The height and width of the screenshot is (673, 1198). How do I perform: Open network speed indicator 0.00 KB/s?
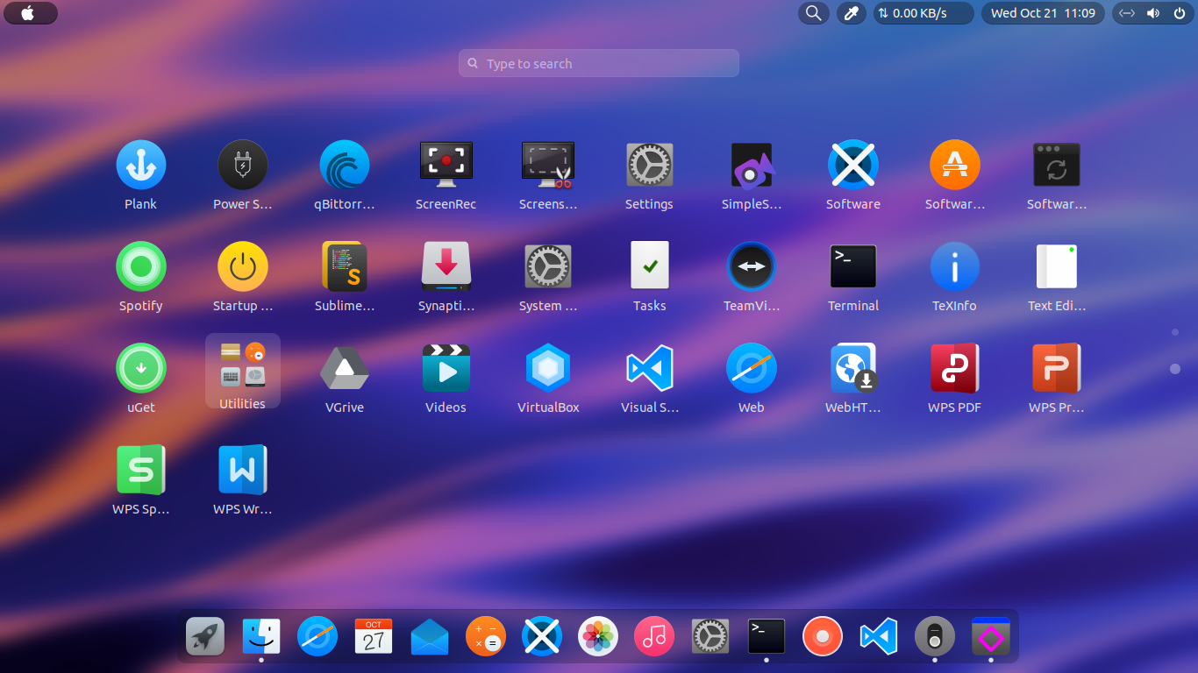point(923,13)
